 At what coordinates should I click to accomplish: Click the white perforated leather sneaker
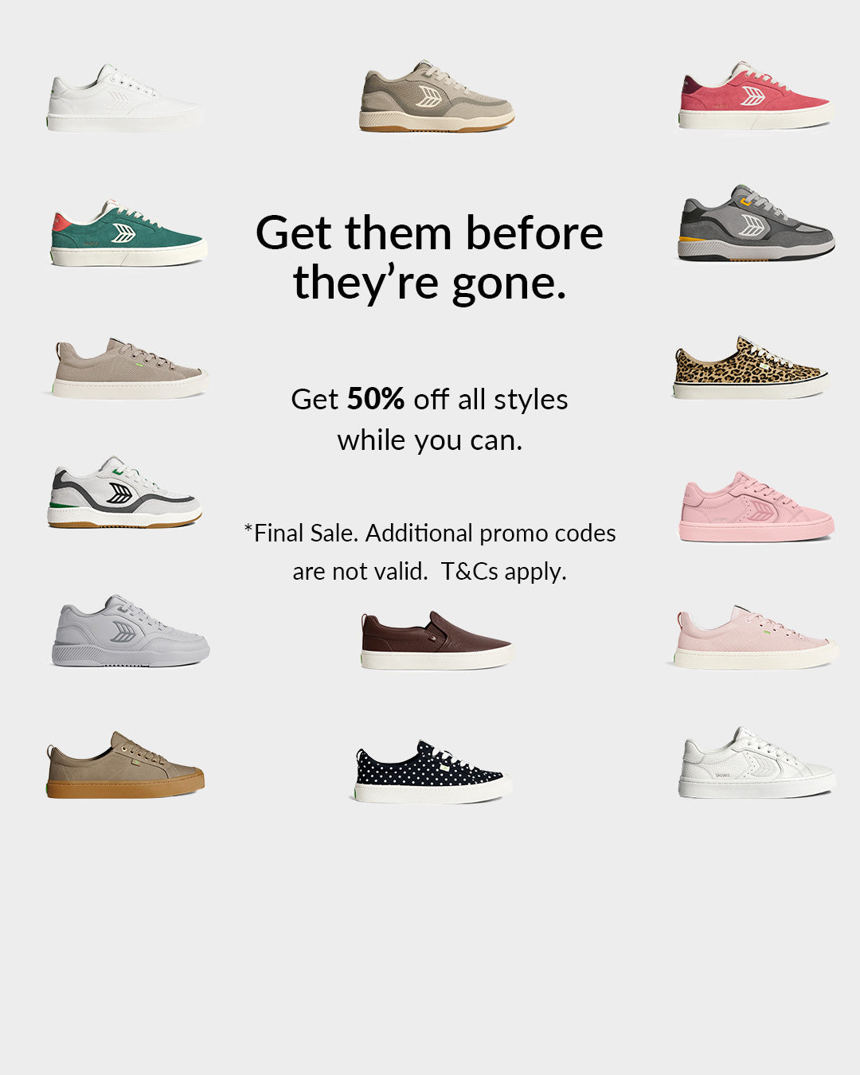click(756, 762)
